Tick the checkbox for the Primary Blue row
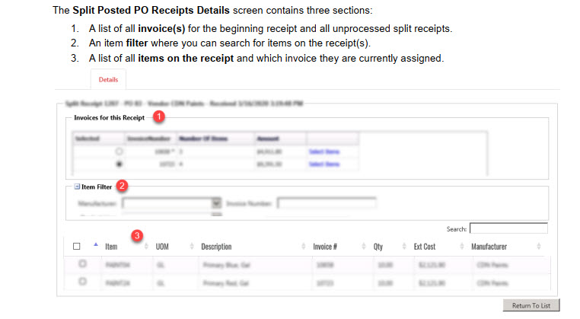 83,263
